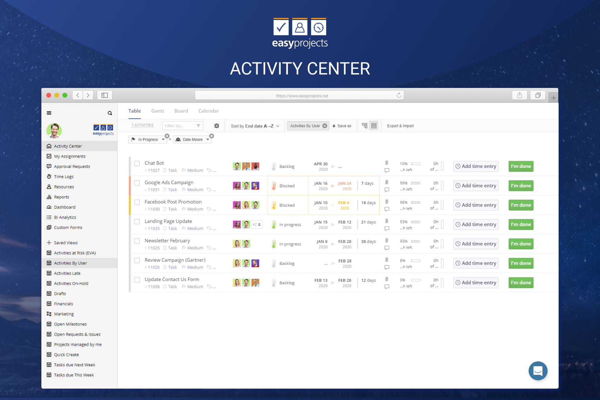This screenshot has width=600, height=400.
Task: Click I'm done for Newsletter February
Action: tap(521, 244)
